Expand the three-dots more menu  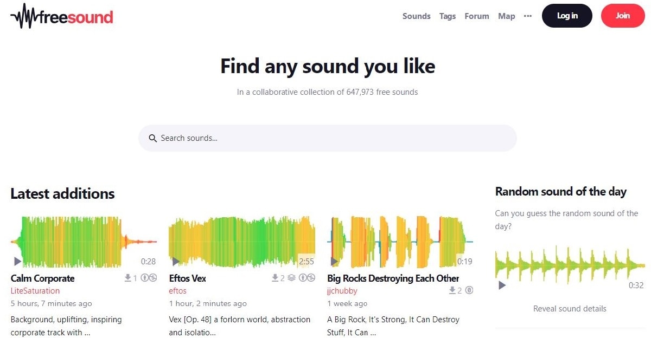(528, 16)
